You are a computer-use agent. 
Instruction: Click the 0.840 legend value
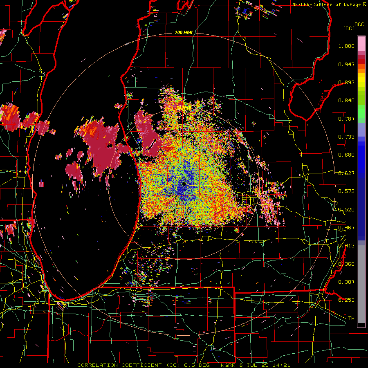tap(346, 101)
